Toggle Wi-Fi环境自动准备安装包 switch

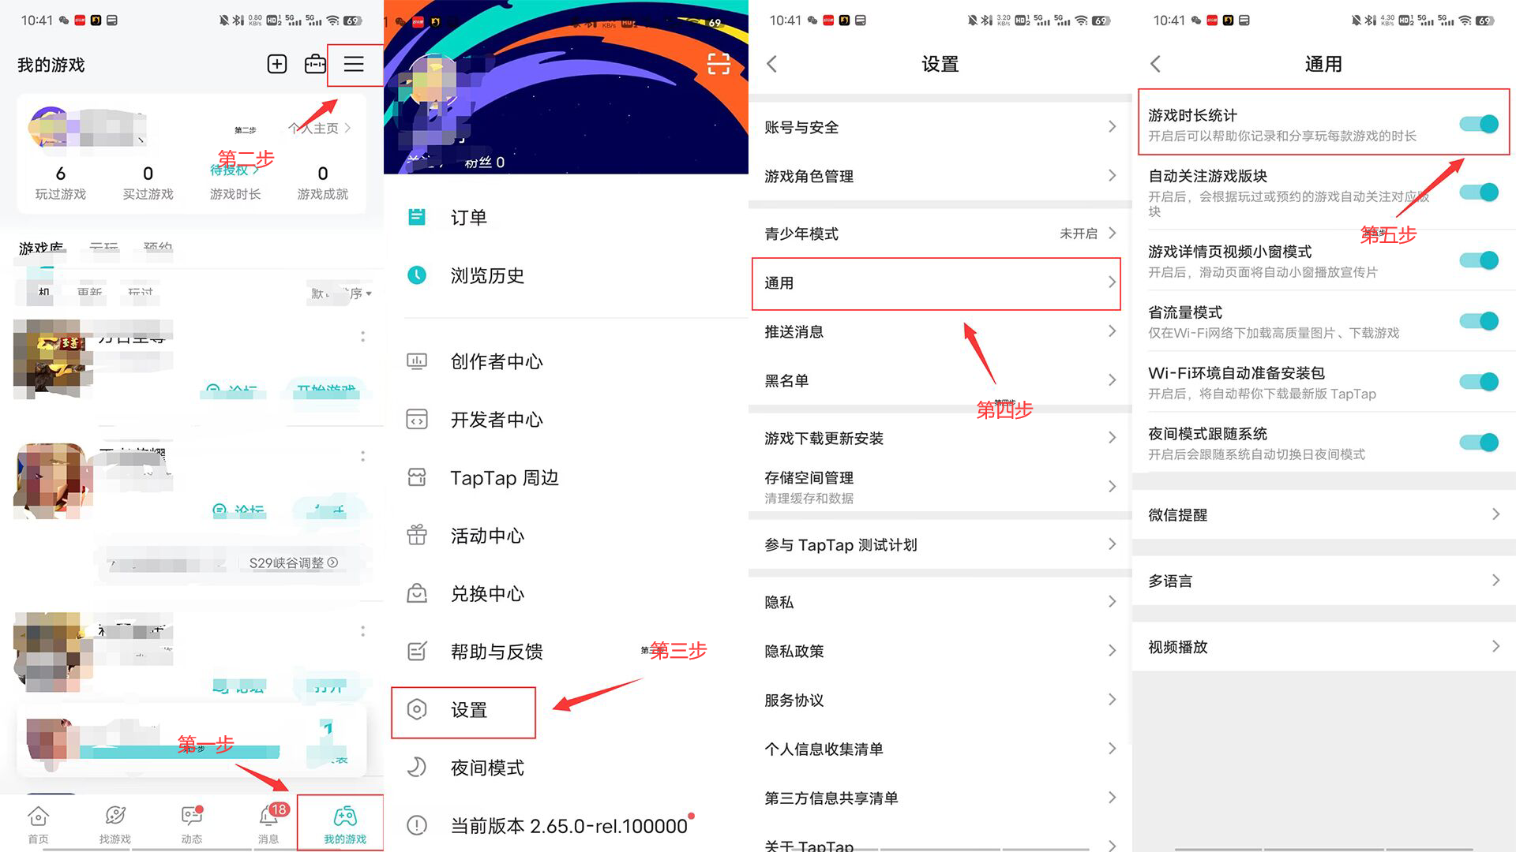coord(1479,382)
